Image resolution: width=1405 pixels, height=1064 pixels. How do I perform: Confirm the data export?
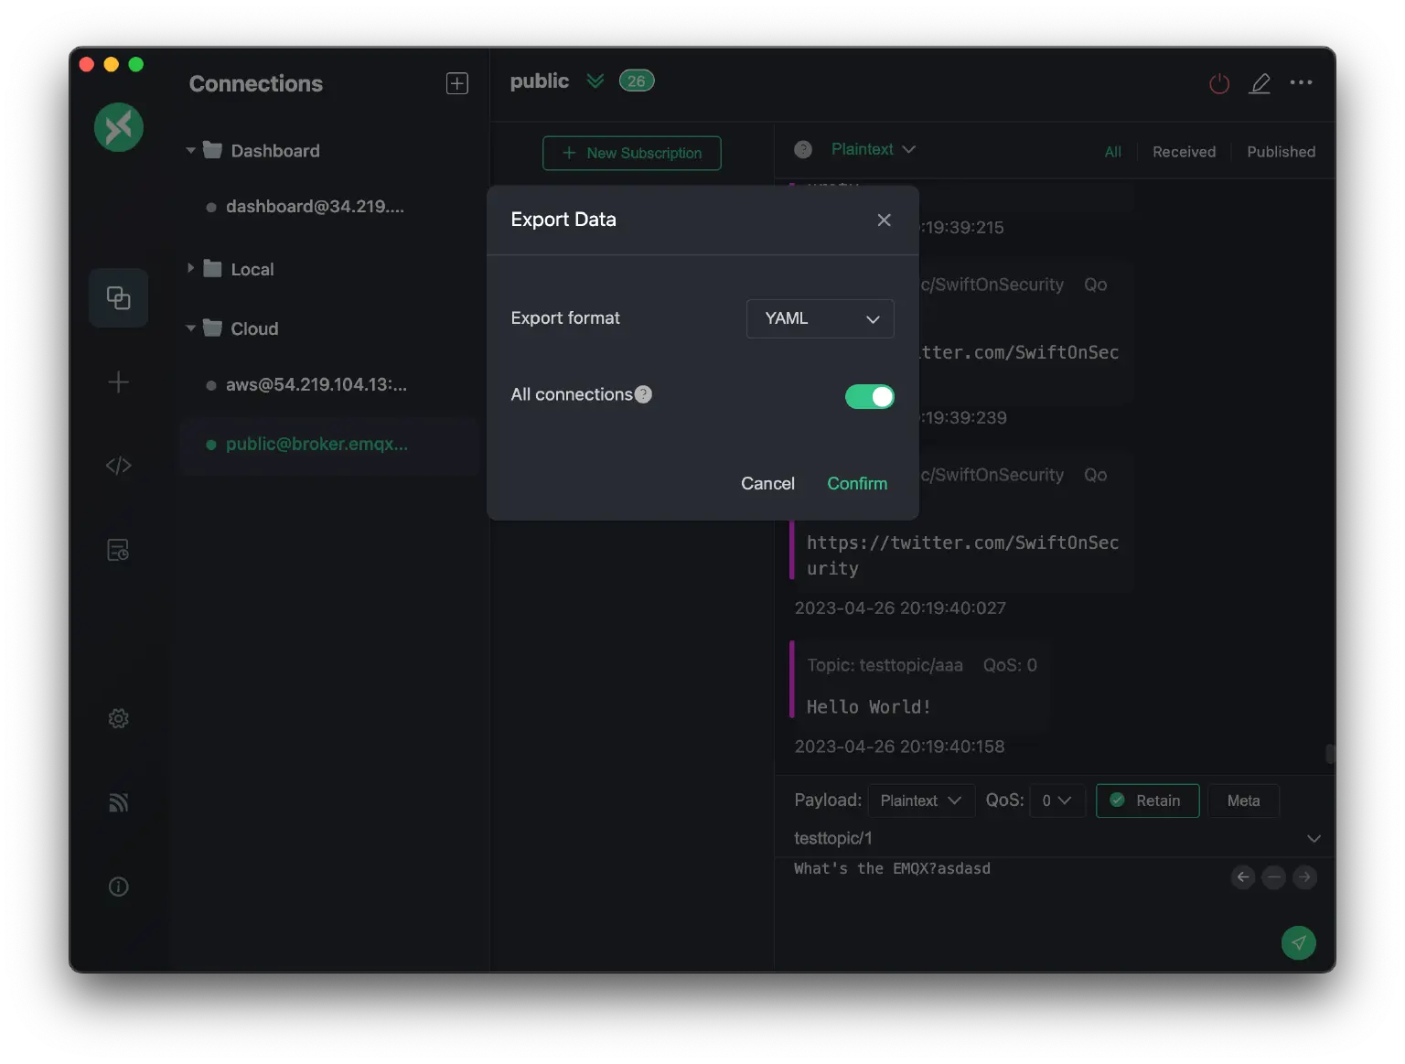pos(856,483)
